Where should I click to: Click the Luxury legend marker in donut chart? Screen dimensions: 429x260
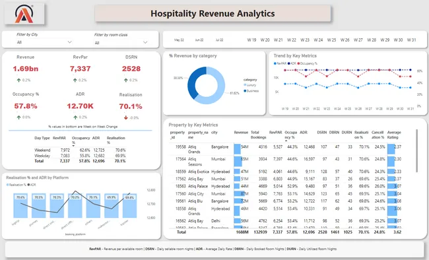[x=245, y=85]
